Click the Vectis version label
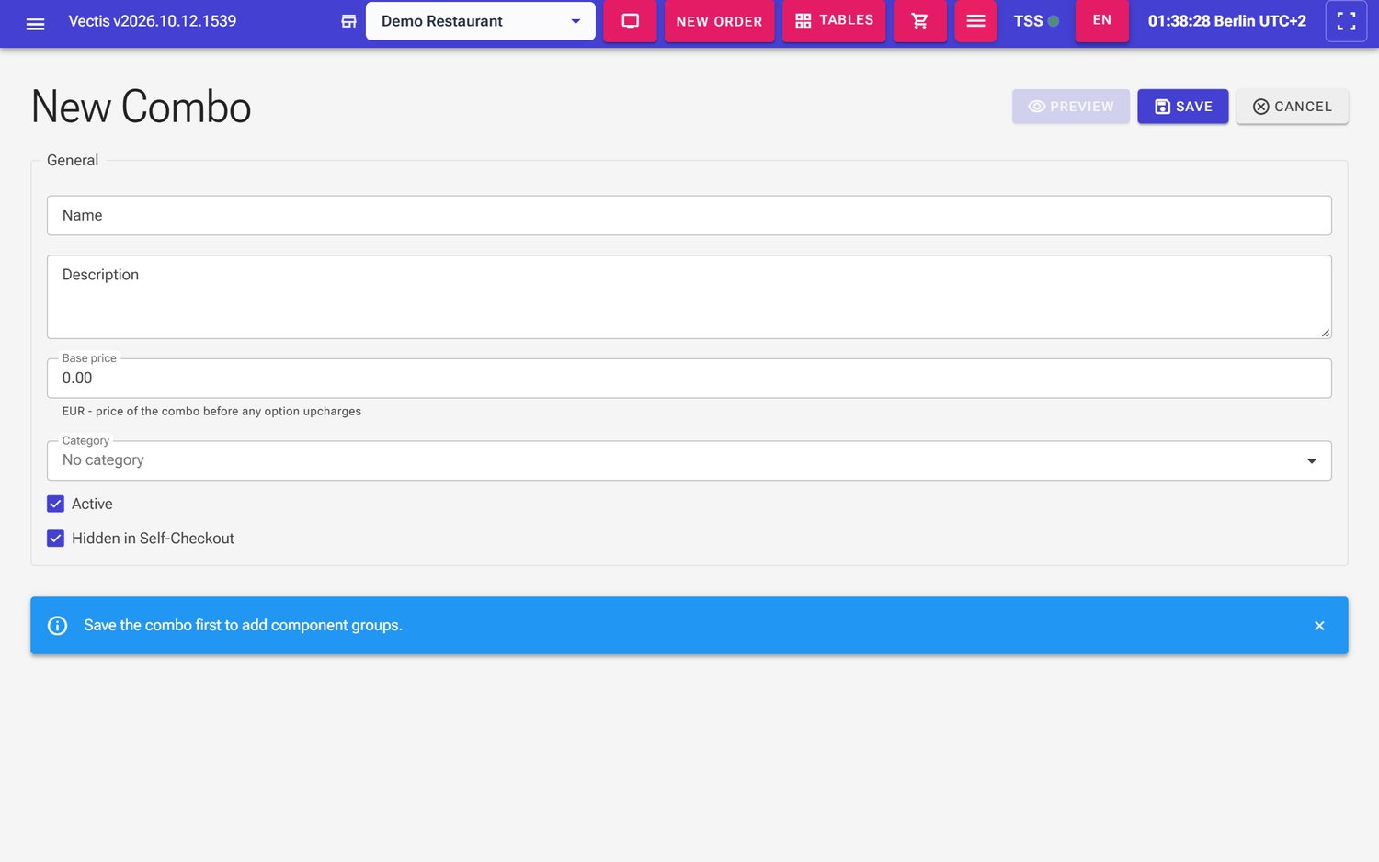The height and width of the screenshot is (862, 1379). (x=153, y=21)
